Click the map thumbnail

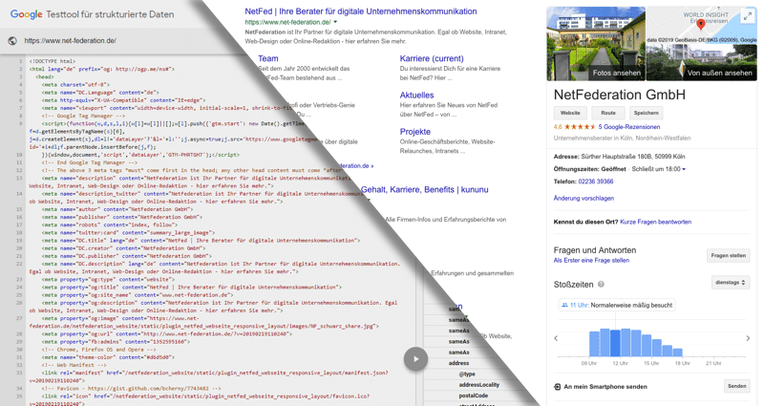point(702,25)
